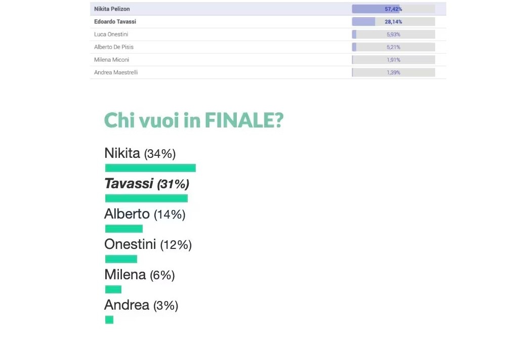Image resolution: width=506 pixels, height=341 pixels.
Task: Click the green bar under Onestini (12%)
Action: coord(121,259)
